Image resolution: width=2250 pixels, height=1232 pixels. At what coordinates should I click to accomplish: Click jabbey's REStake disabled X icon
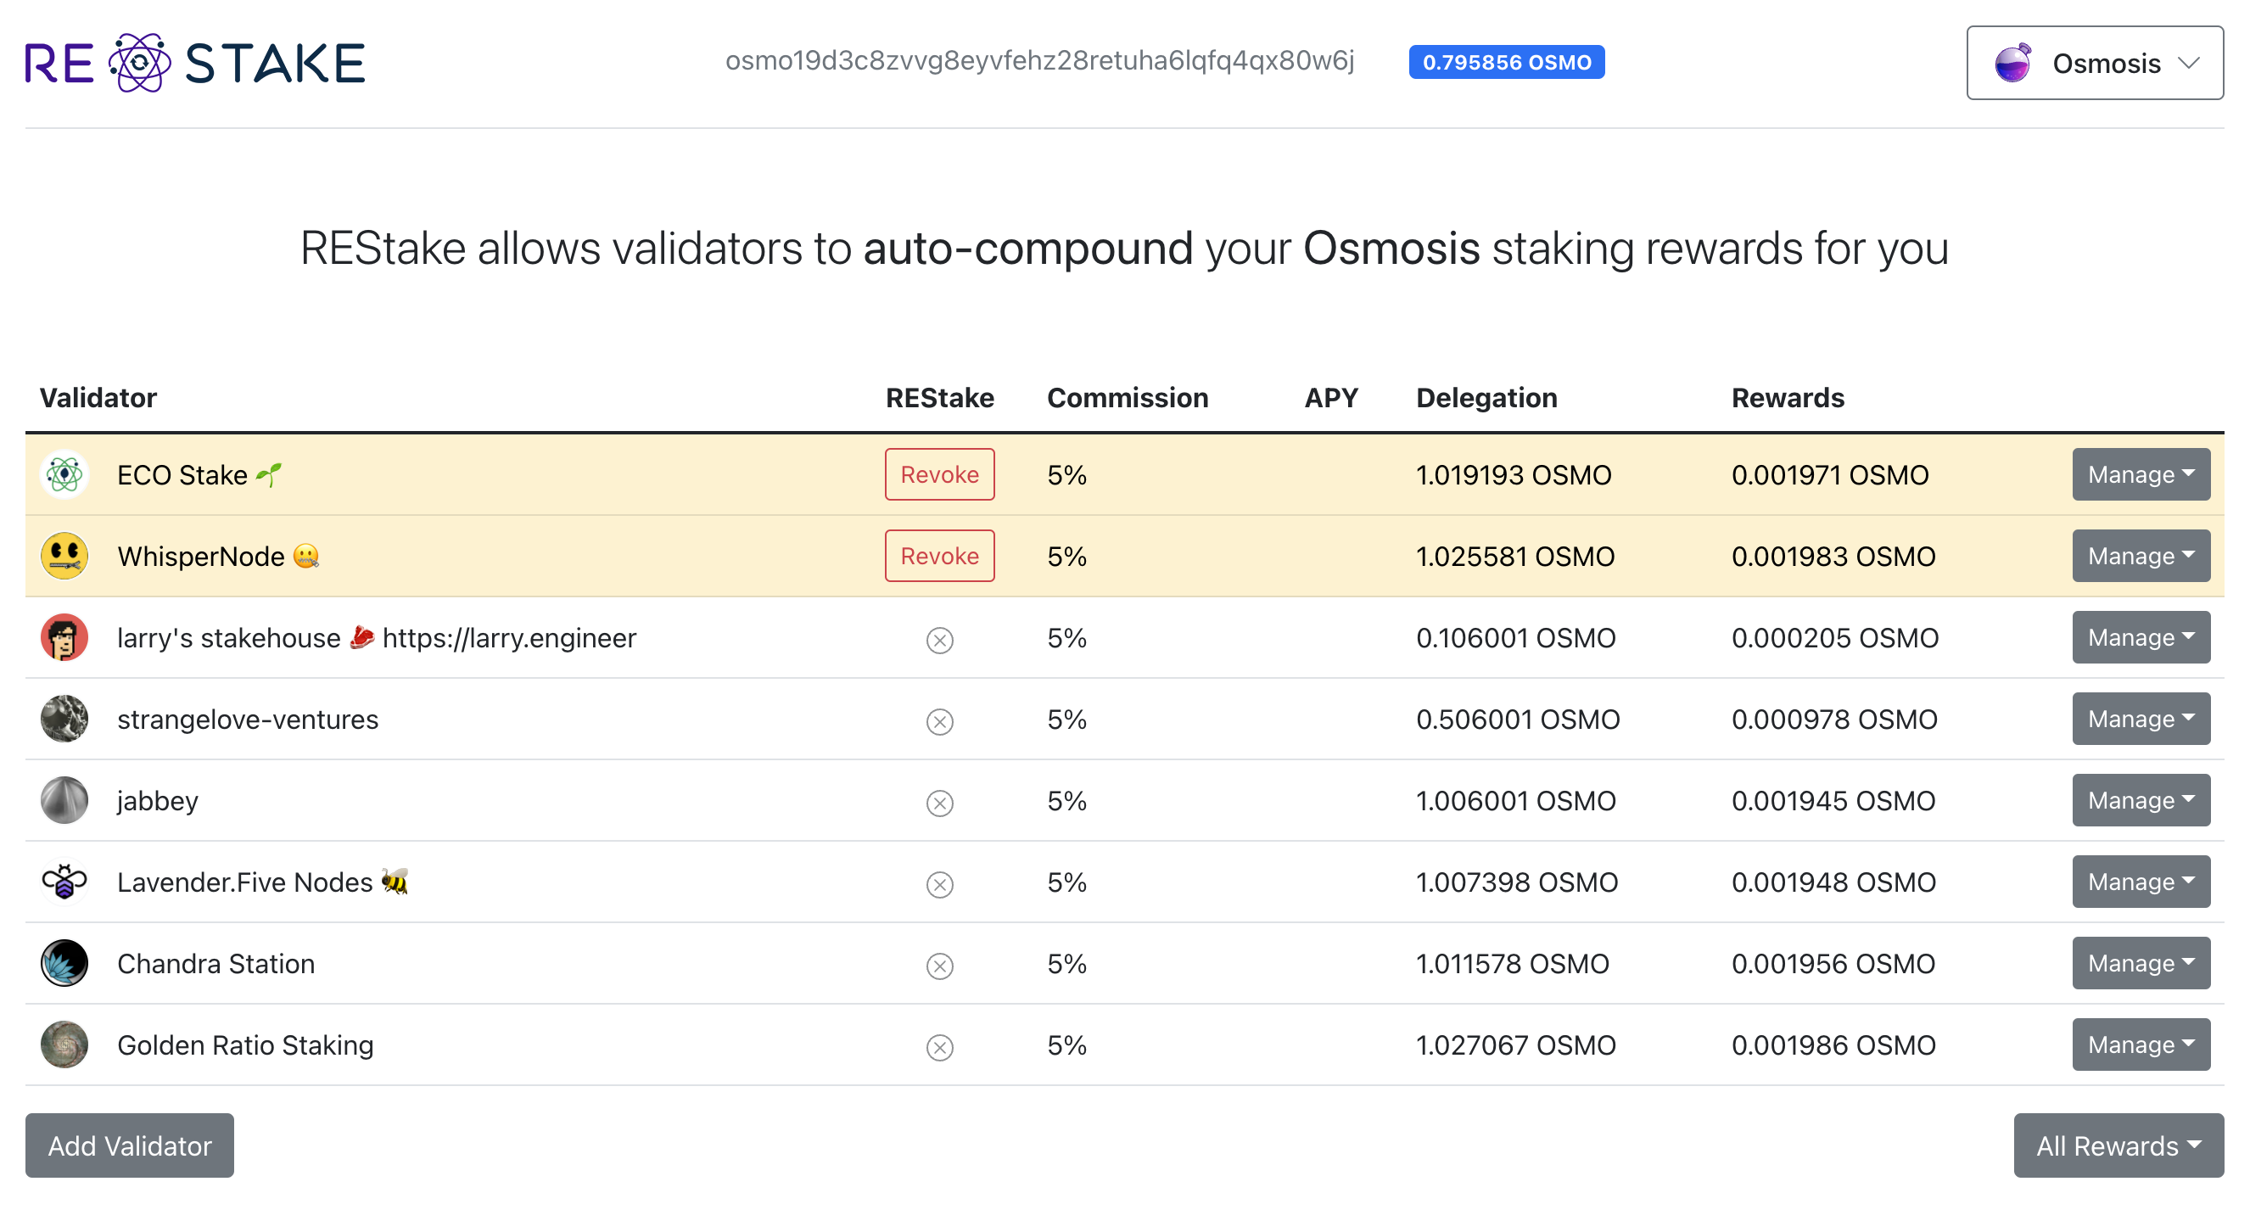coord(939,803)
